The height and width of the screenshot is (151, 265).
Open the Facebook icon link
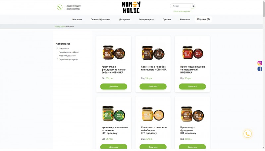(x=260, y=69)
